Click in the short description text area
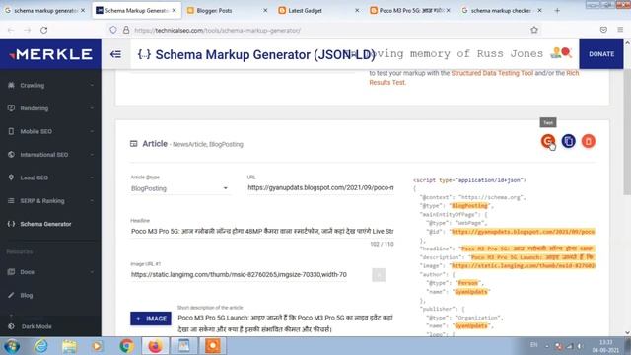Screen dimensions: 631x355 pyautogui.click(x=285, y=323)
